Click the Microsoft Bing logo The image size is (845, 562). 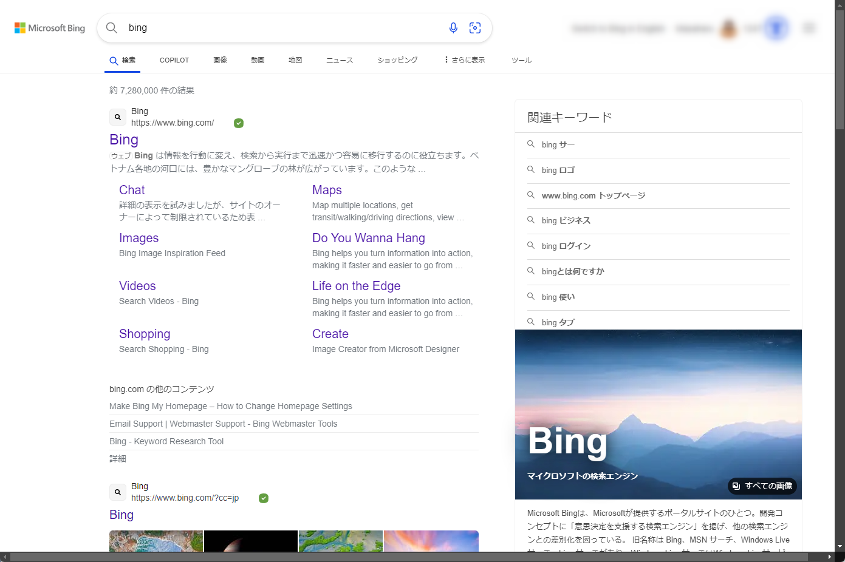50,28
